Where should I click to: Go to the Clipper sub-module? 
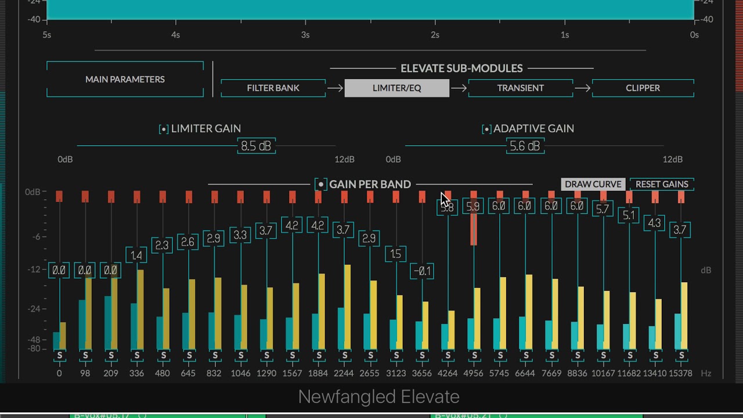point(643,88)
